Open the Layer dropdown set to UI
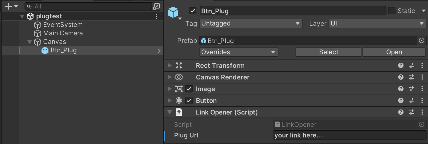The width and height of the screenshot is (428, 144). pos(377,24)
